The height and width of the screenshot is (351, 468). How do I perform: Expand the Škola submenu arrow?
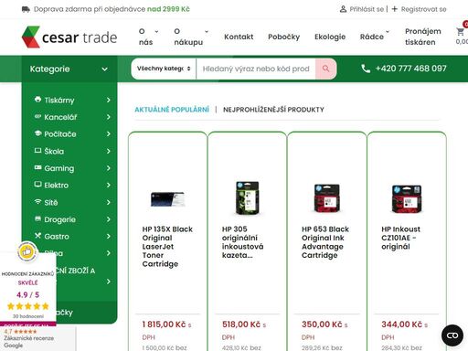(109, 151)
